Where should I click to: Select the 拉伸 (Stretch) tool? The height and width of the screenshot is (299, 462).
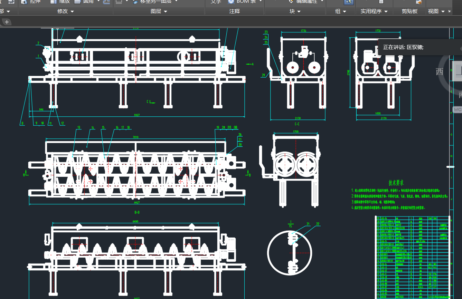pos(31,2)
